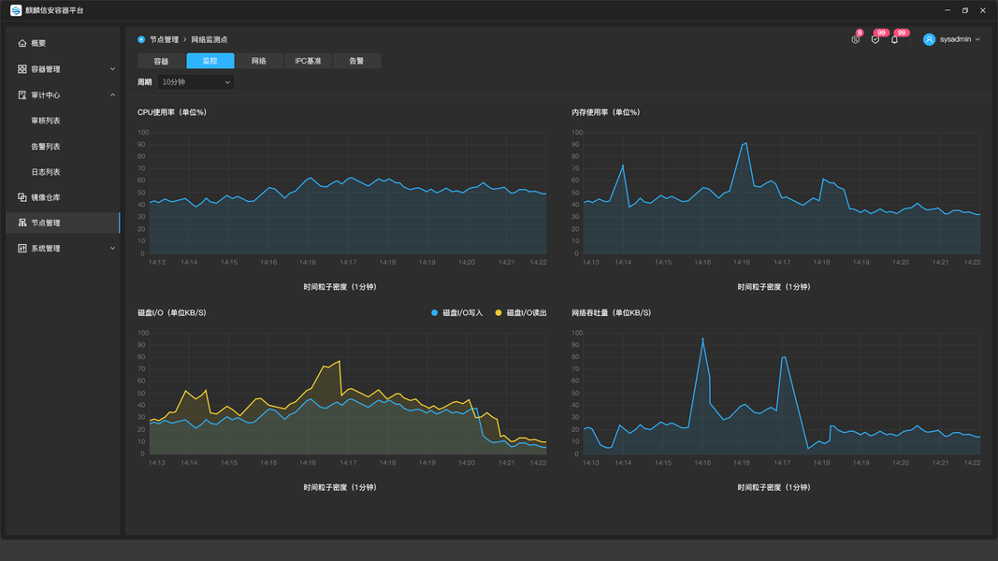Screen dimensions: 998x561
Task: Expand the 容器管理 menu chevron
Action: pyautogui.click(x=112, y=68)
